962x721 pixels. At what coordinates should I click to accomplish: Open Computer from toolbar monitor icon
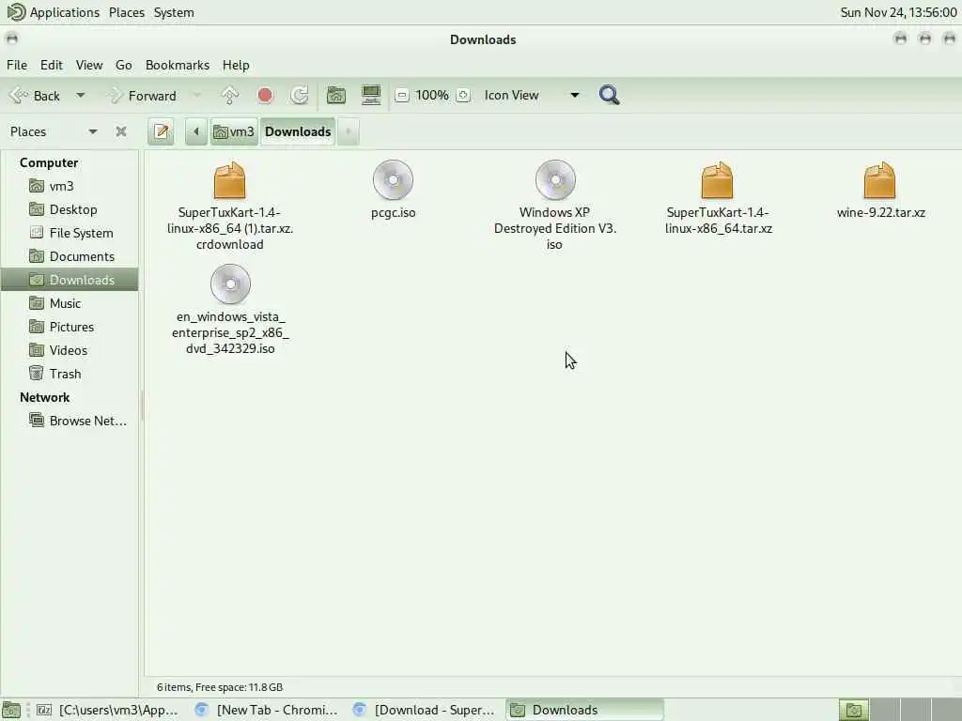pos(371,95)
